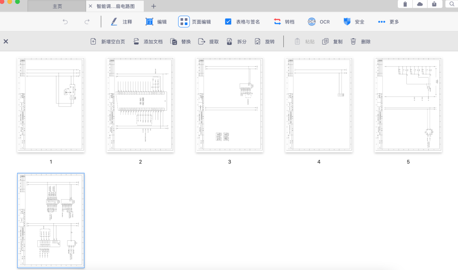
Task: Open the 编辑 edit tools
Action: point(156,22)
